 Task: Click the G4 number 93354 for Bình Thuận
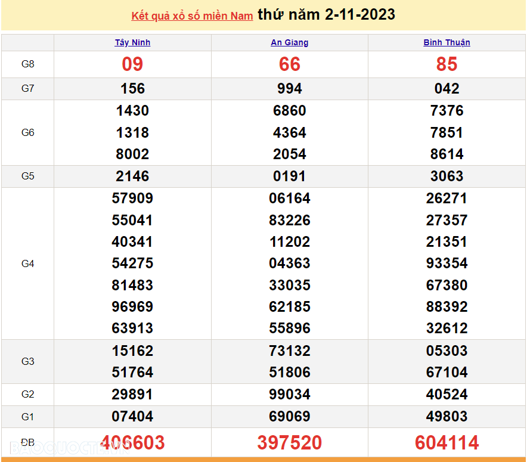pyautogui.click(x=447, y=263)
